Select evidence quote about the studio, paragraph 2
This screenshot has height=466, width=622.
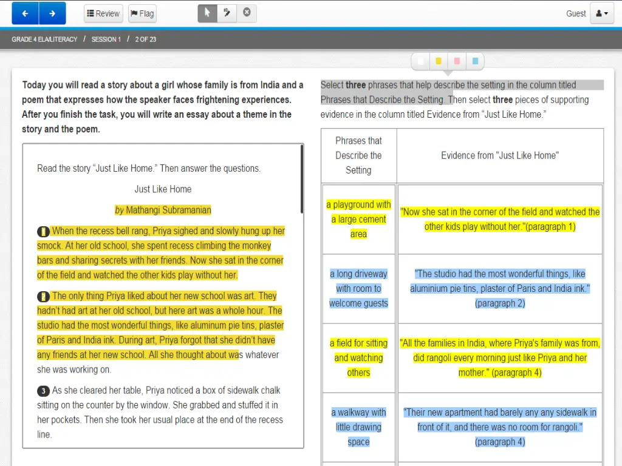500,288
